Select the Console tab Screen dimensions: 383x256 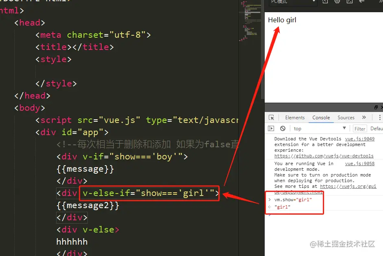321,118
